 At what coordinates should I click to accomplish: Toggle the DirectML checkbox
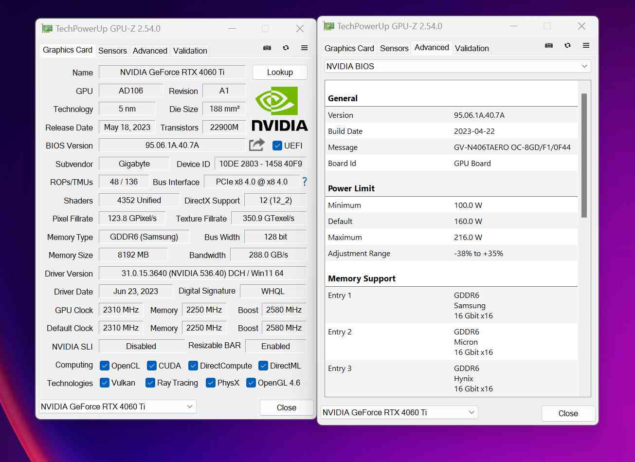(263, 366)
